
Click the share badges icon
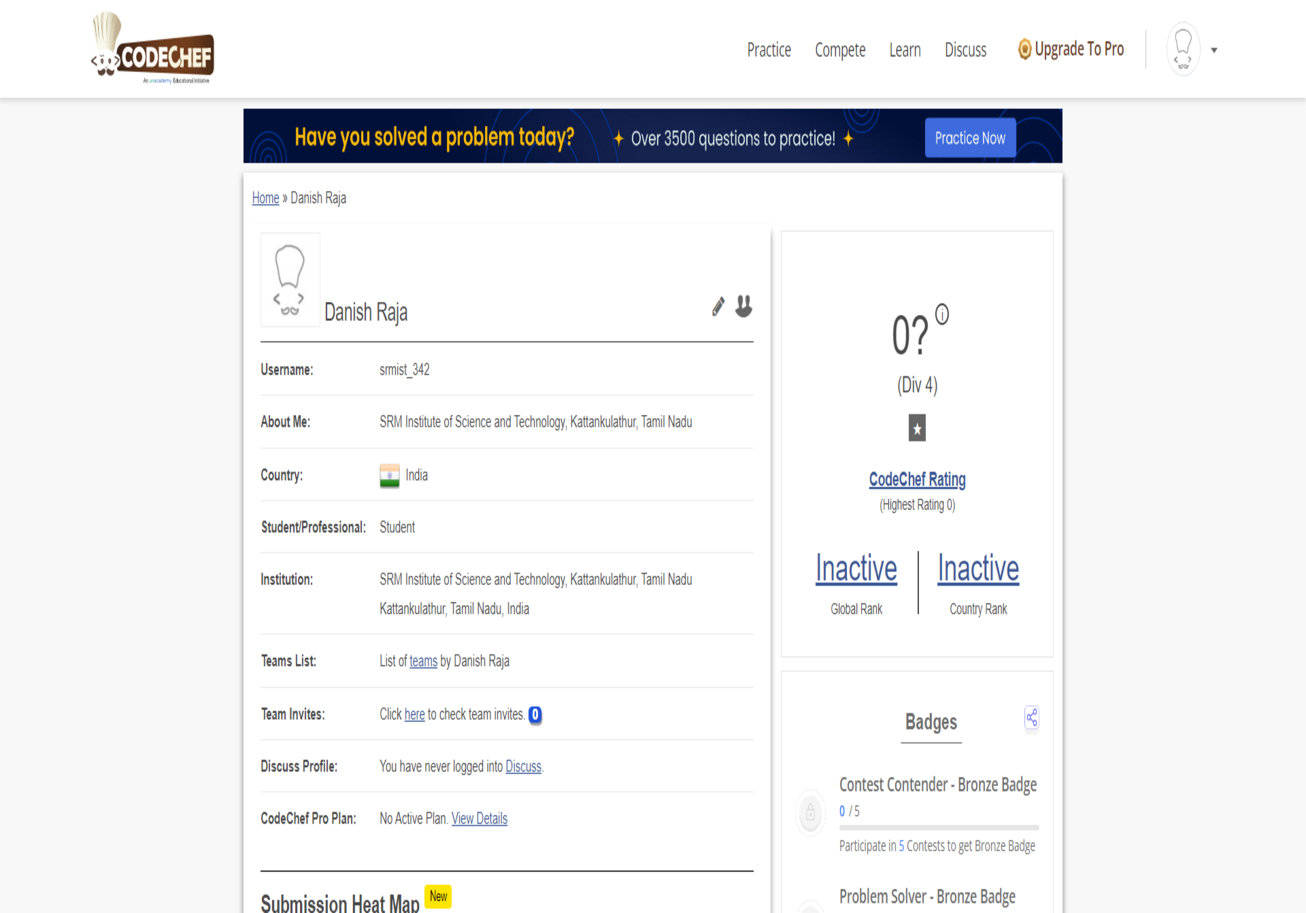[1032, 718]
